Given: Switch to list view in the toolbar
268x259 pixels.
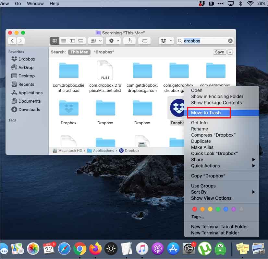Looking at the screenshot, I should pyautogui.click(x=64, y=41).
